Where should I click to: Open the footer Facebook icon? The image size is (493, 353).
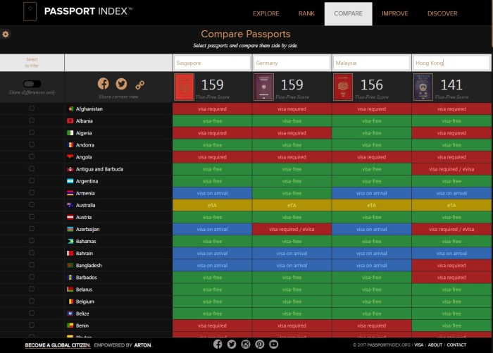[x=218, y=344]
